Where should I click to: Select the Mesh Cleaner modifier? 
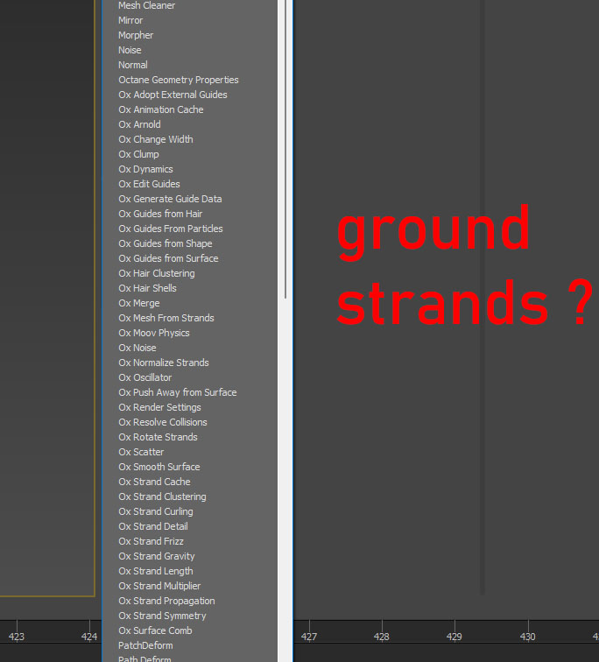coord(146,5)
